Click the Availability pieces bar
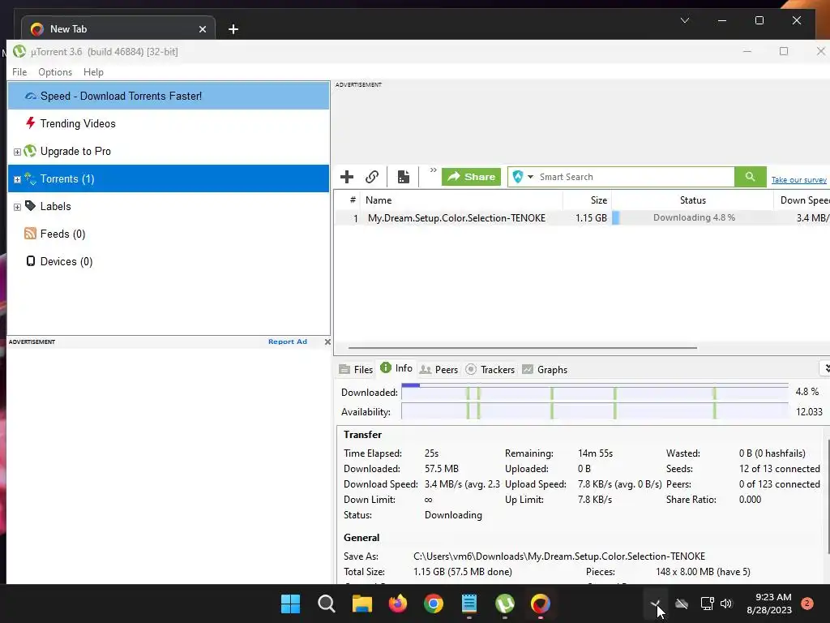 [x=594, y=411]
